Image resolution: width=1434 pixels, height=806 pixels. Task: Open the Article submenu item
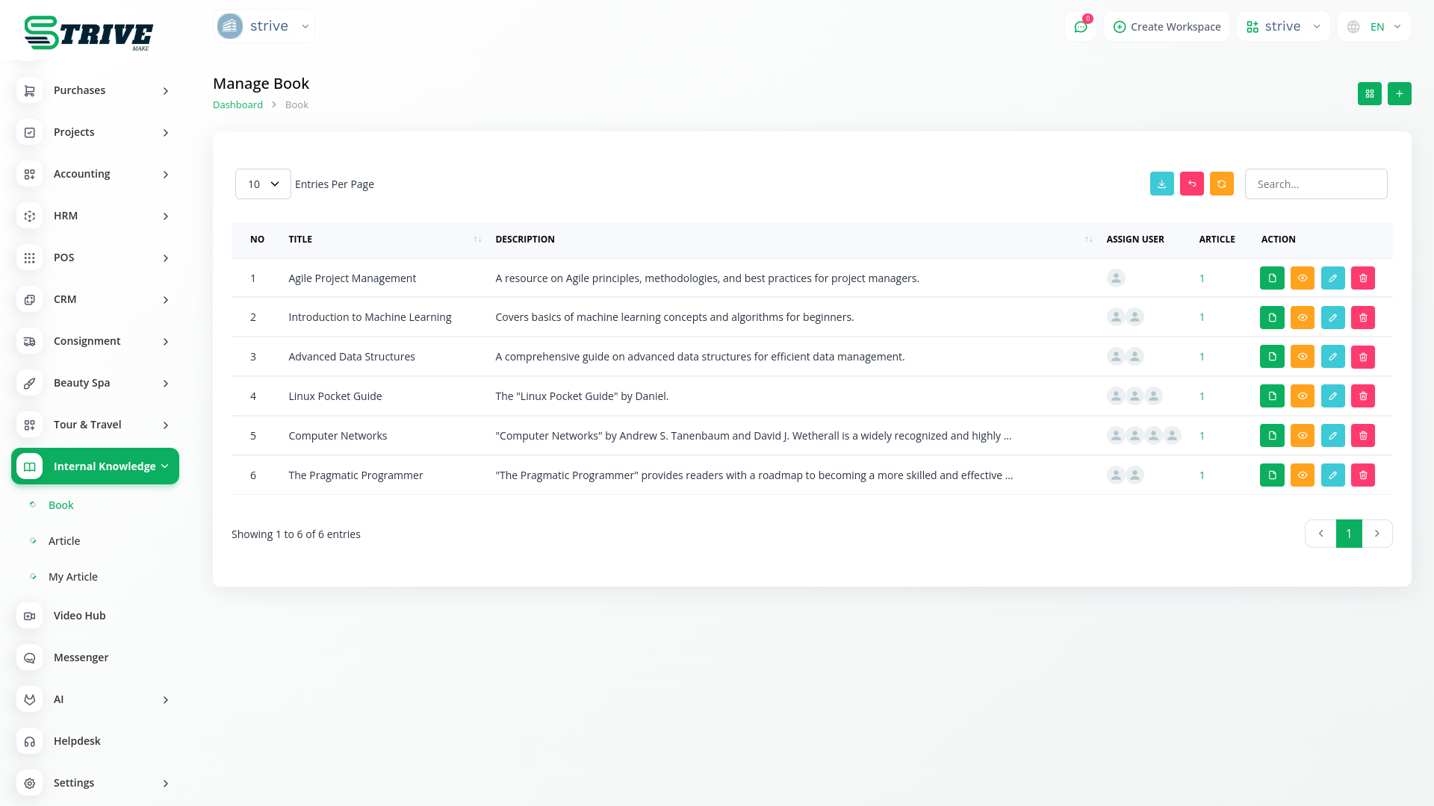click(64, 541)
